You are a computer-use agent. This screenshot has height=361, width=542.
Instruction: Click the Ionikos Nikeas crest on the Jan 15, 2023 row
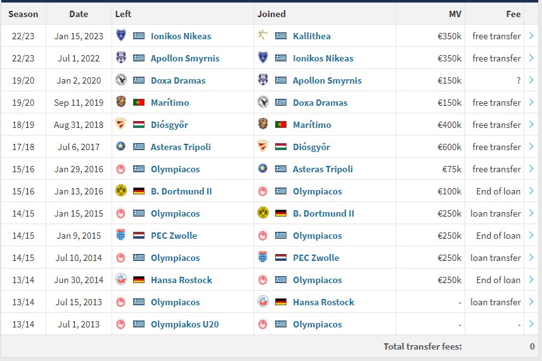pos(120,35)
